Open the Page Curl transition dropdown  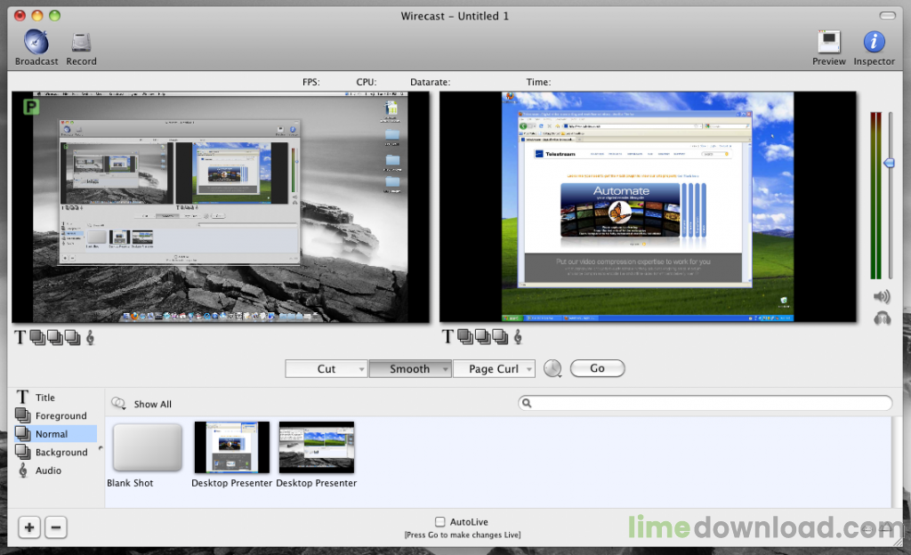tap(494, 367)
